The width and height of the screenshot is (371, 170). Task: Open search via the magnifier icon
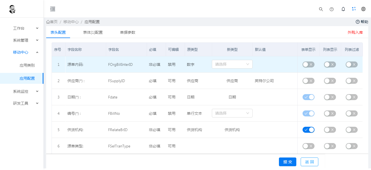(x=321, y=9)
